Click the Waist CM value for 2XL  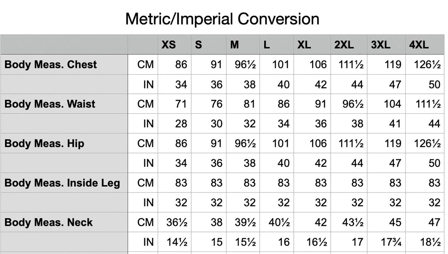[x=353, y=104]
